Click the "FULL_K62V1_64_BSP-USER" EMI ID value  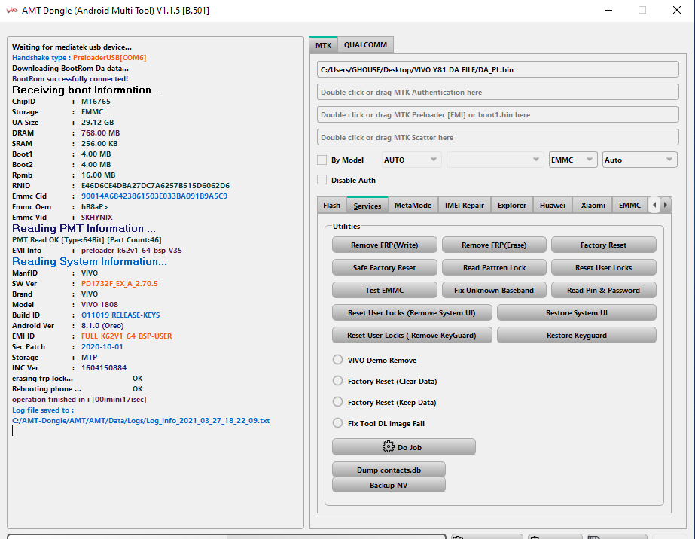(x=127, y=336)
